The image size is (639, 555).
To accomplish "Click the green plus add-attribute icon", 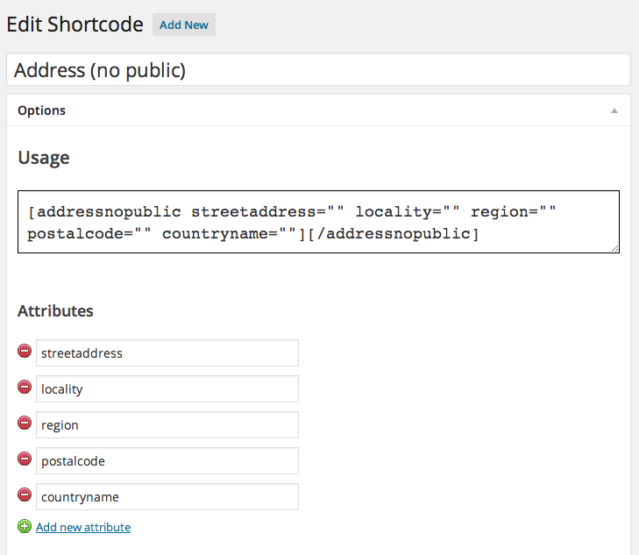I will (x=25, y=527).
